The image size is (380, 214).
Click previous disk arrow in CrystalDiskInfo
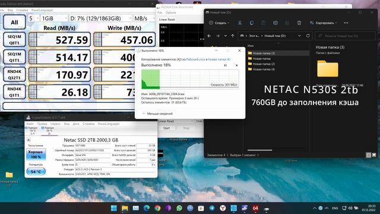pyautogui.click(x=28, y=140)
